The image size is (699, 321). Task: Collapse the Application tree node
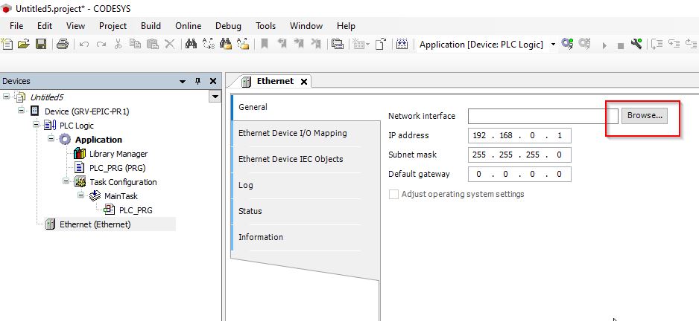(51, 137)
